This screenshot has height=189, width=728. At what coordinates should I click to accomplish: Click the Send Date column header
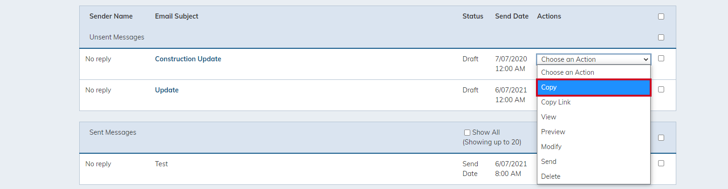coord(512,16)
